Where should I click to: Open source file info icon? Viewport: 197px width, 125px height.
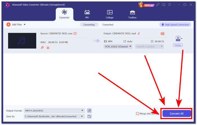[x=75, y=33]
